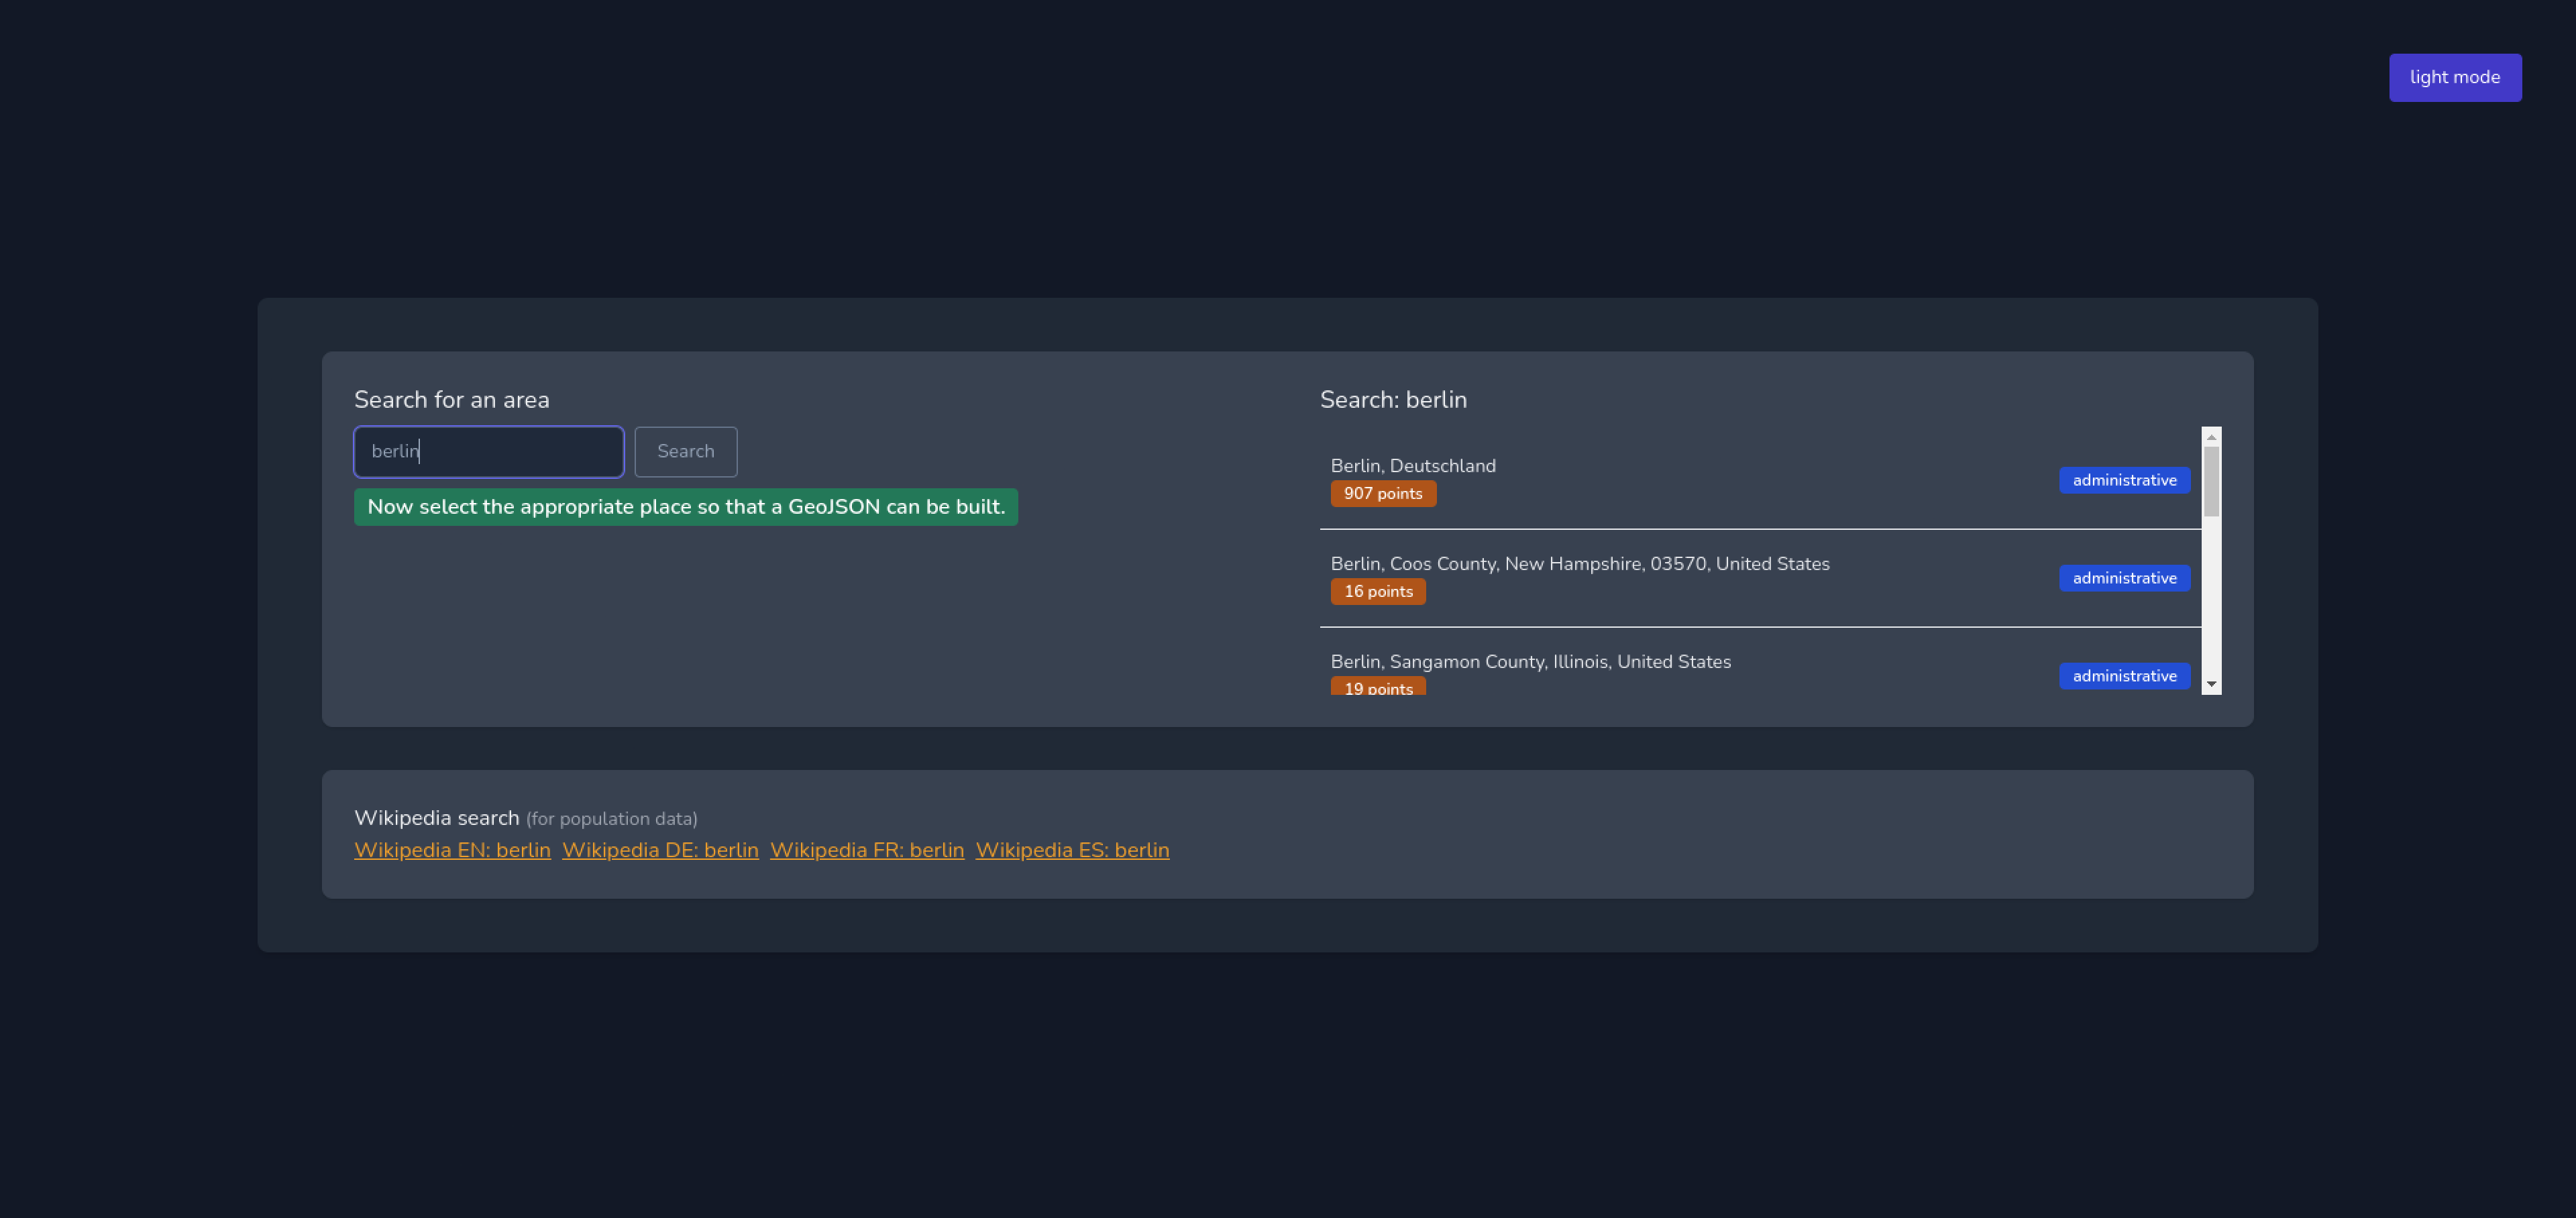Click administrative tag for New Hampshire Berlin
Screen dimensions: 2576x1218
[x=2123, y=579]
